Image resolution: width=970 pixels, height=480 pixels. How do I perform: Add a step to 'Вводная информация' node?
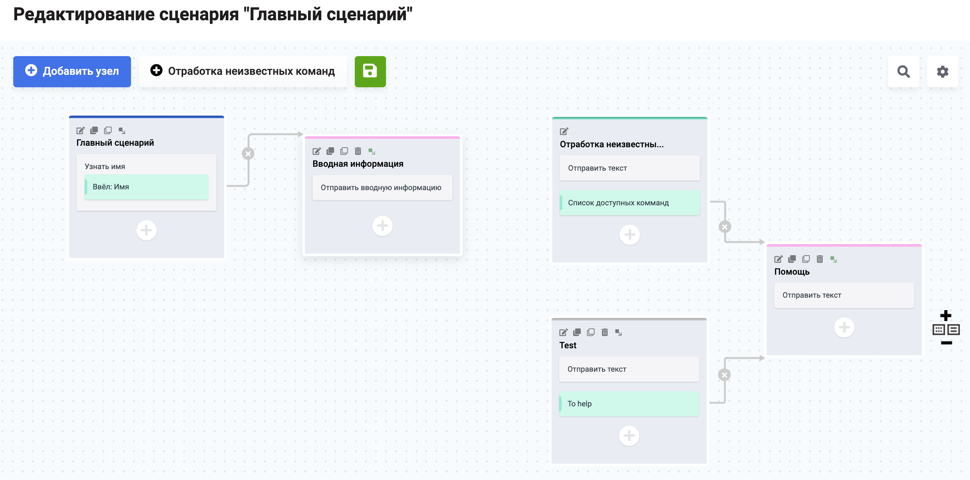(x=382, y=226)
